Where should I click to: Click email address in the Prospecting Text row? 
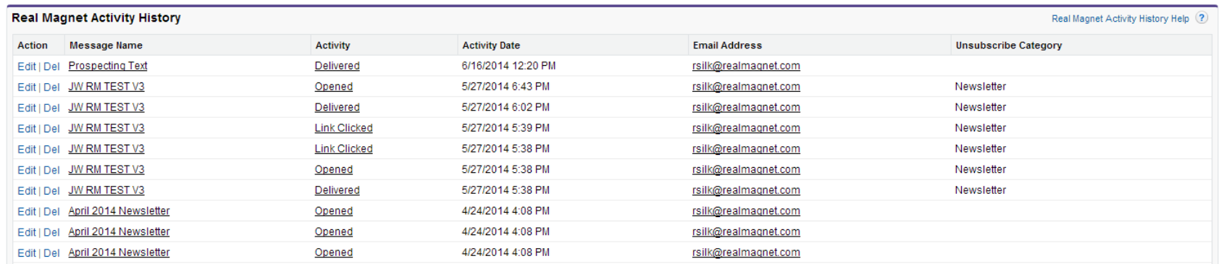point(746,66)
